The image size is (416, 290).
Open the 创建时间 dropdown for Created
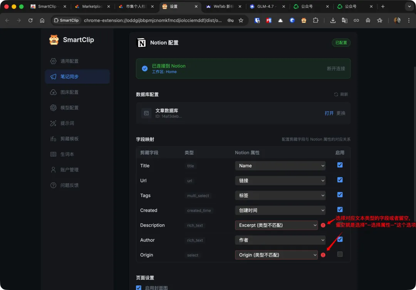click(x=280, y=210)
